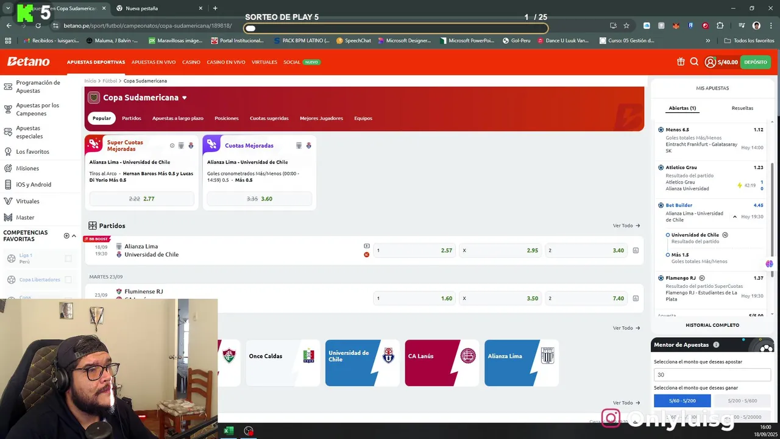This screenshot has height=439, width=780.
Task: Open browser tab search dropdown
Action: (x=8, y=8)
